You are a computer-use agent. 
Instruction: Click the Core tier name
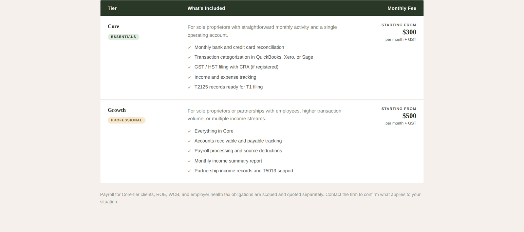[113, 26]
